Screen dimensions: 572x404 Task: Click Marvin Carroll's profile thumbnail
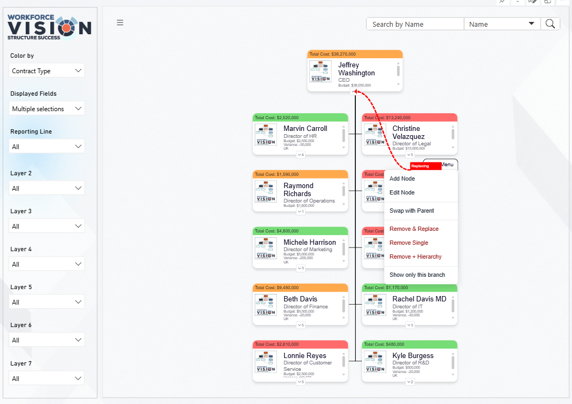[266, 135]
